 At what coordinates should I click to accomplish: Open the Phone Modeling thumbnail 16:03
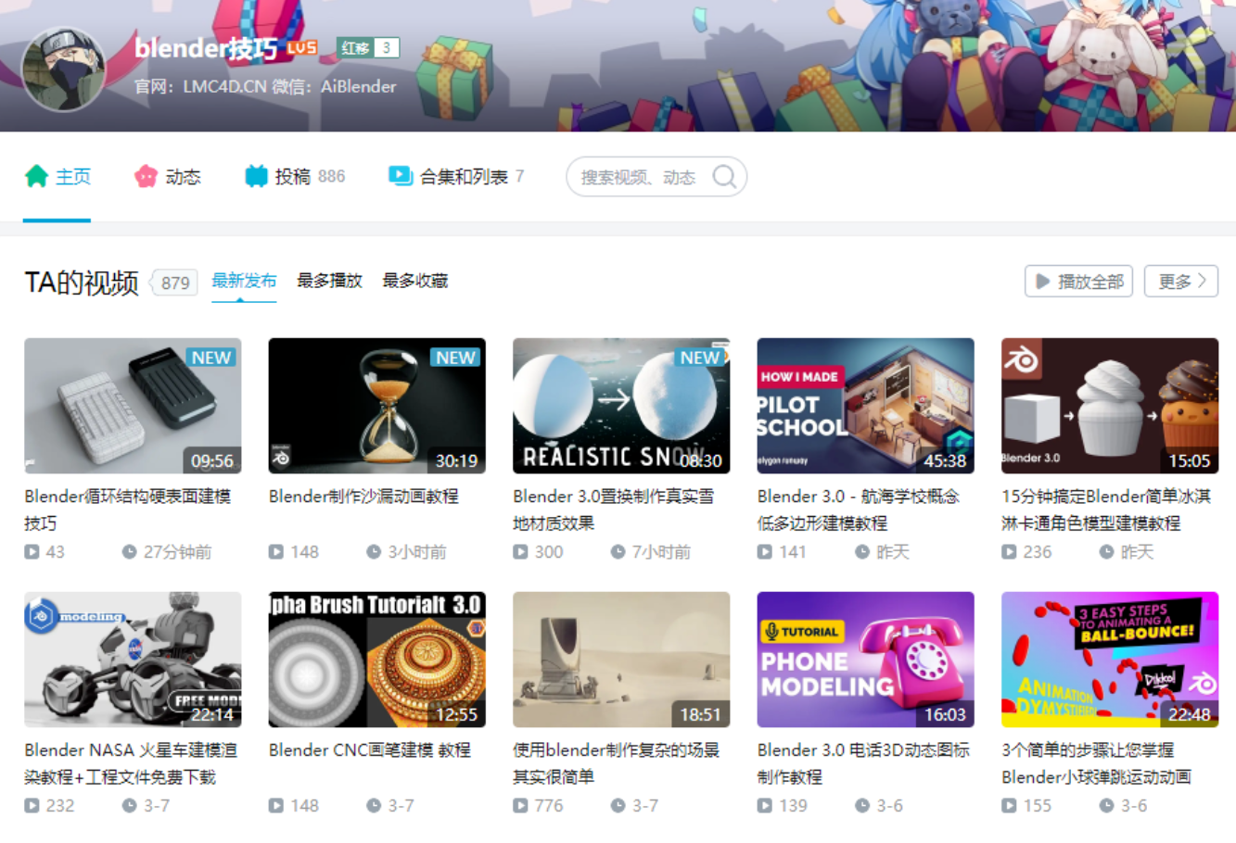(865, 660)
